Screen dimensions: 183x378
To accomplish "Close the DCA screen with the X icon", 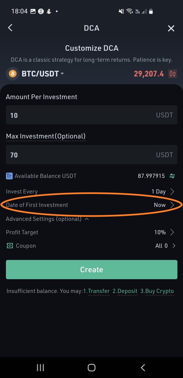I will pyautogui.click(x=171, y=29).
